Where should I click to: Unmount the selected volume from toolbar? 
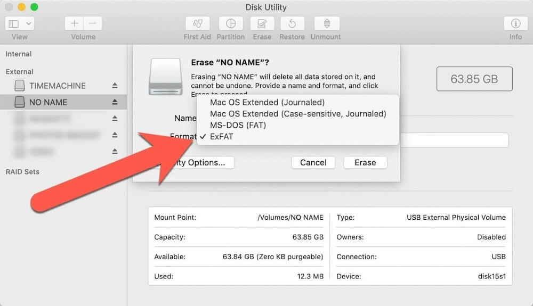pos(327,23)
